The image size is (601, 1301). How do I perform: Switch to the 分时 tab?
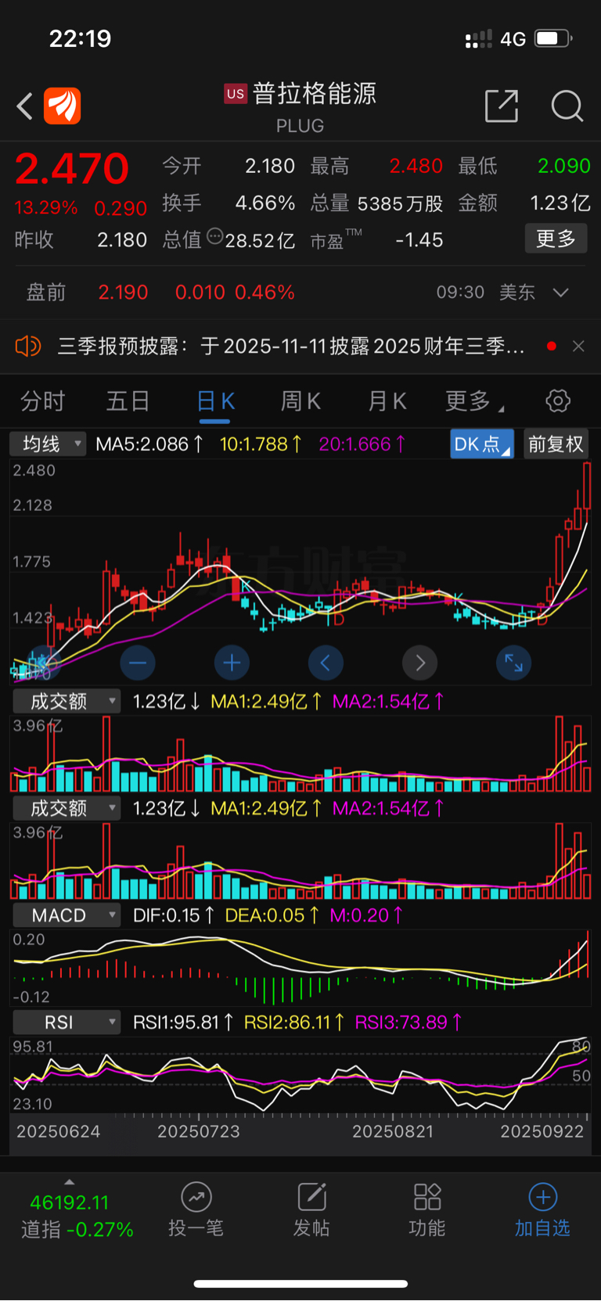pyautogui.click(x=42, y=401)
